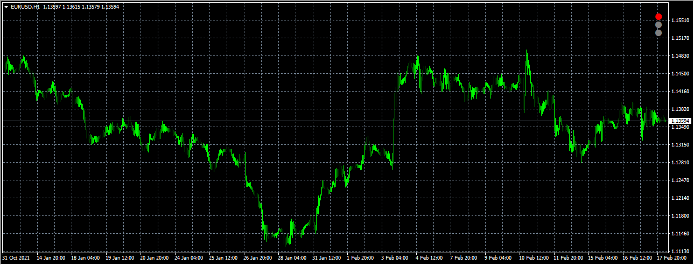Click the 1.13820 price axis label
Image resolution: width=694 pixels, height=265 pixels.
point(679,109)
